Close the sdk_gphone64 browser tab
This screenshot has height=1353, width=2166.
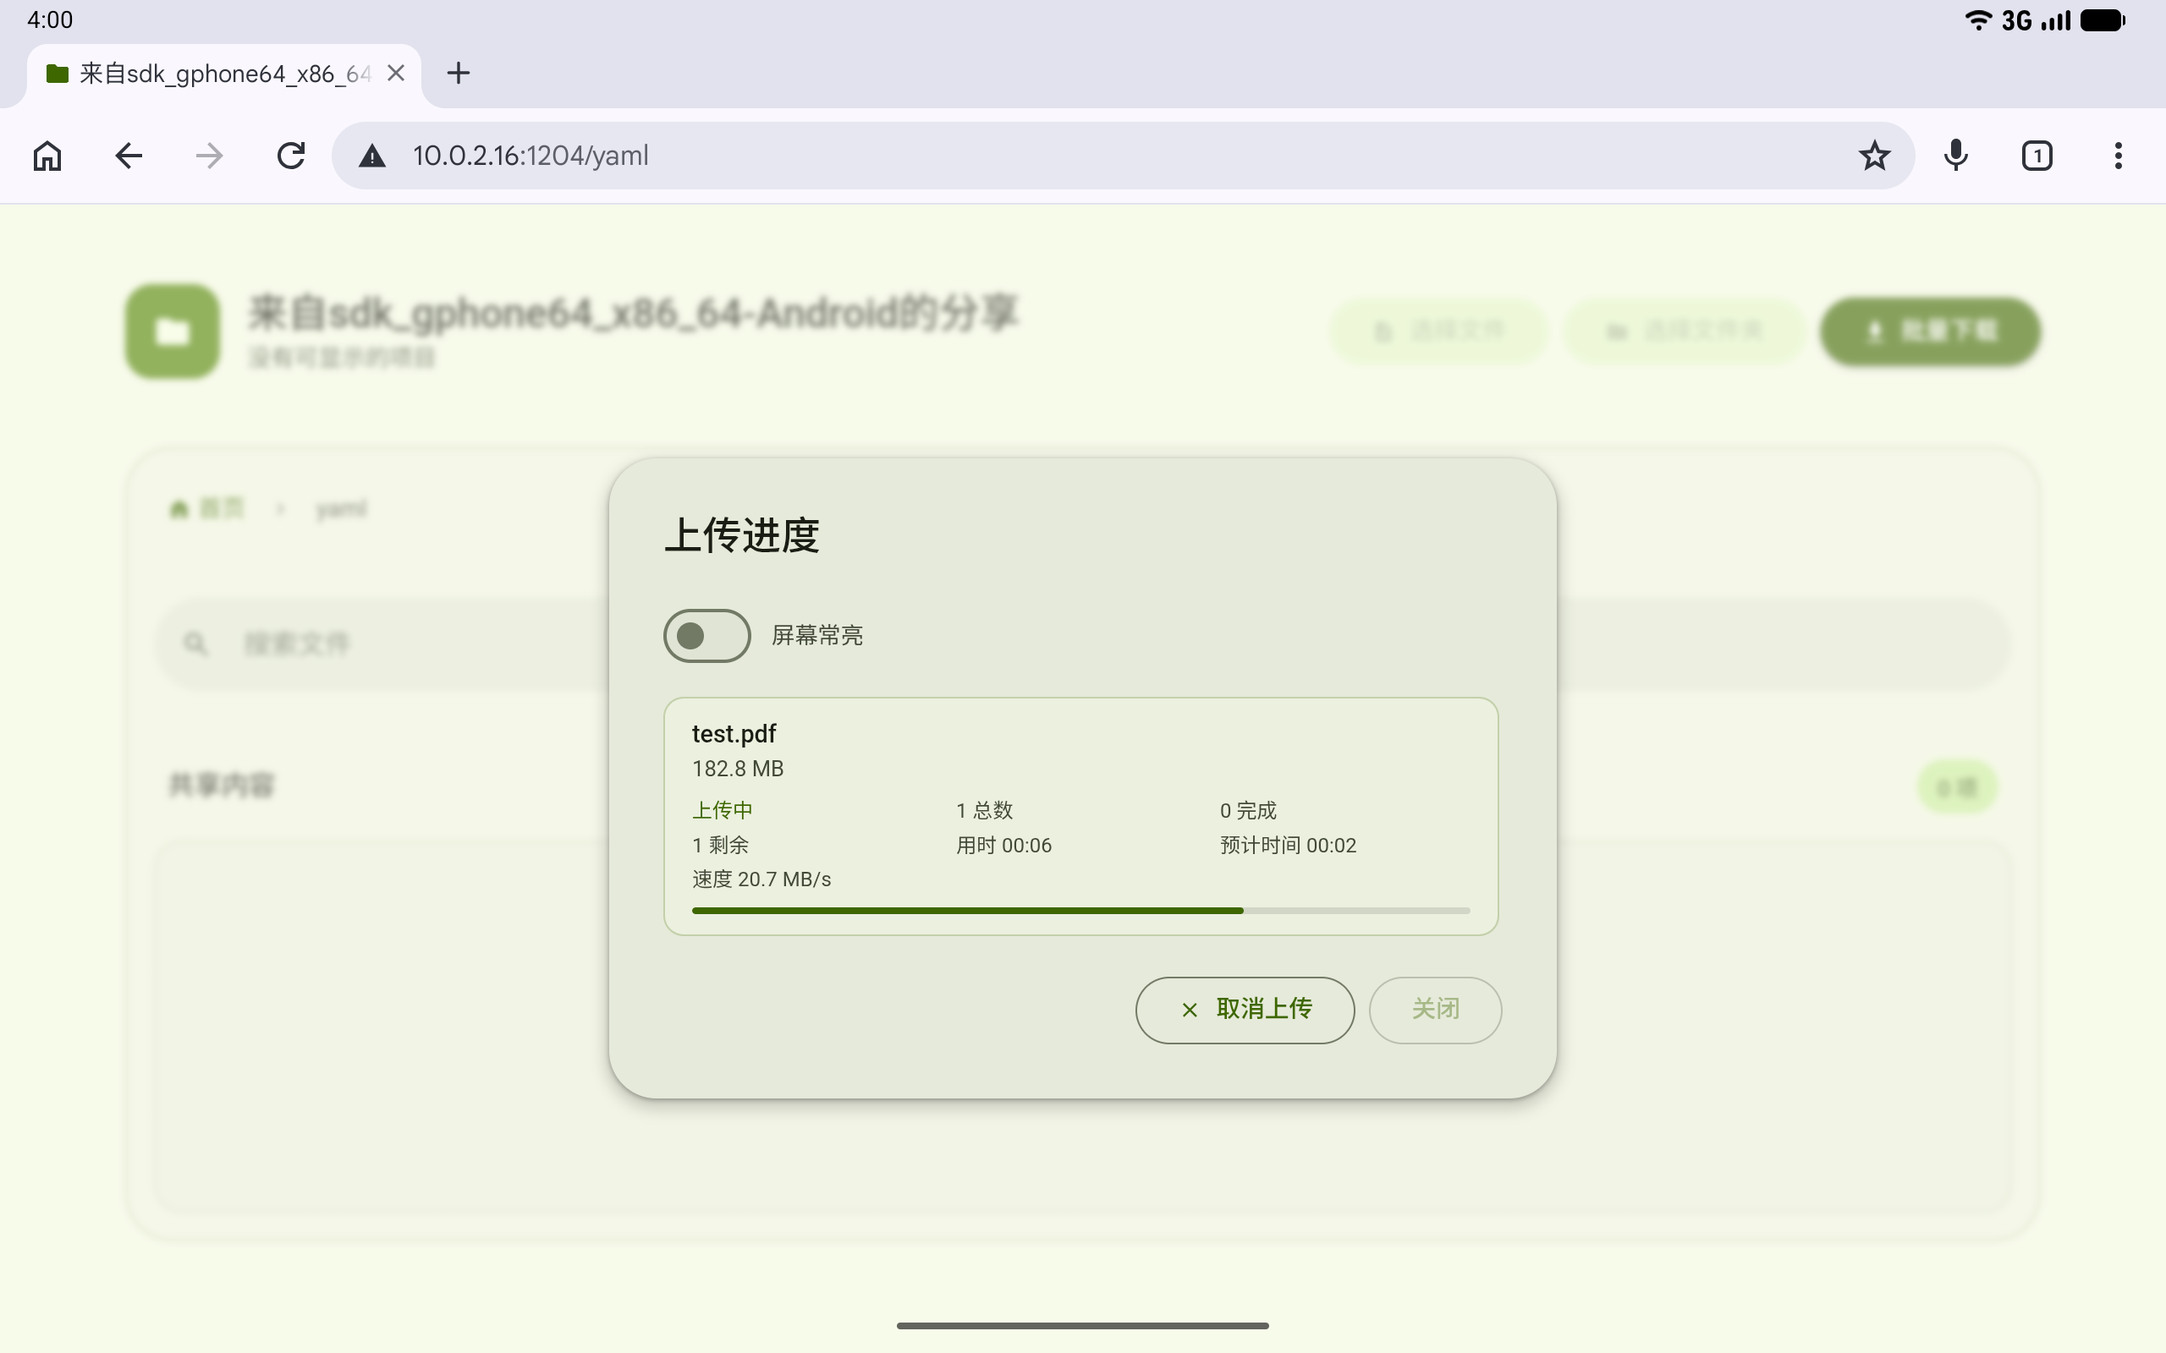[x=396, y=74]
